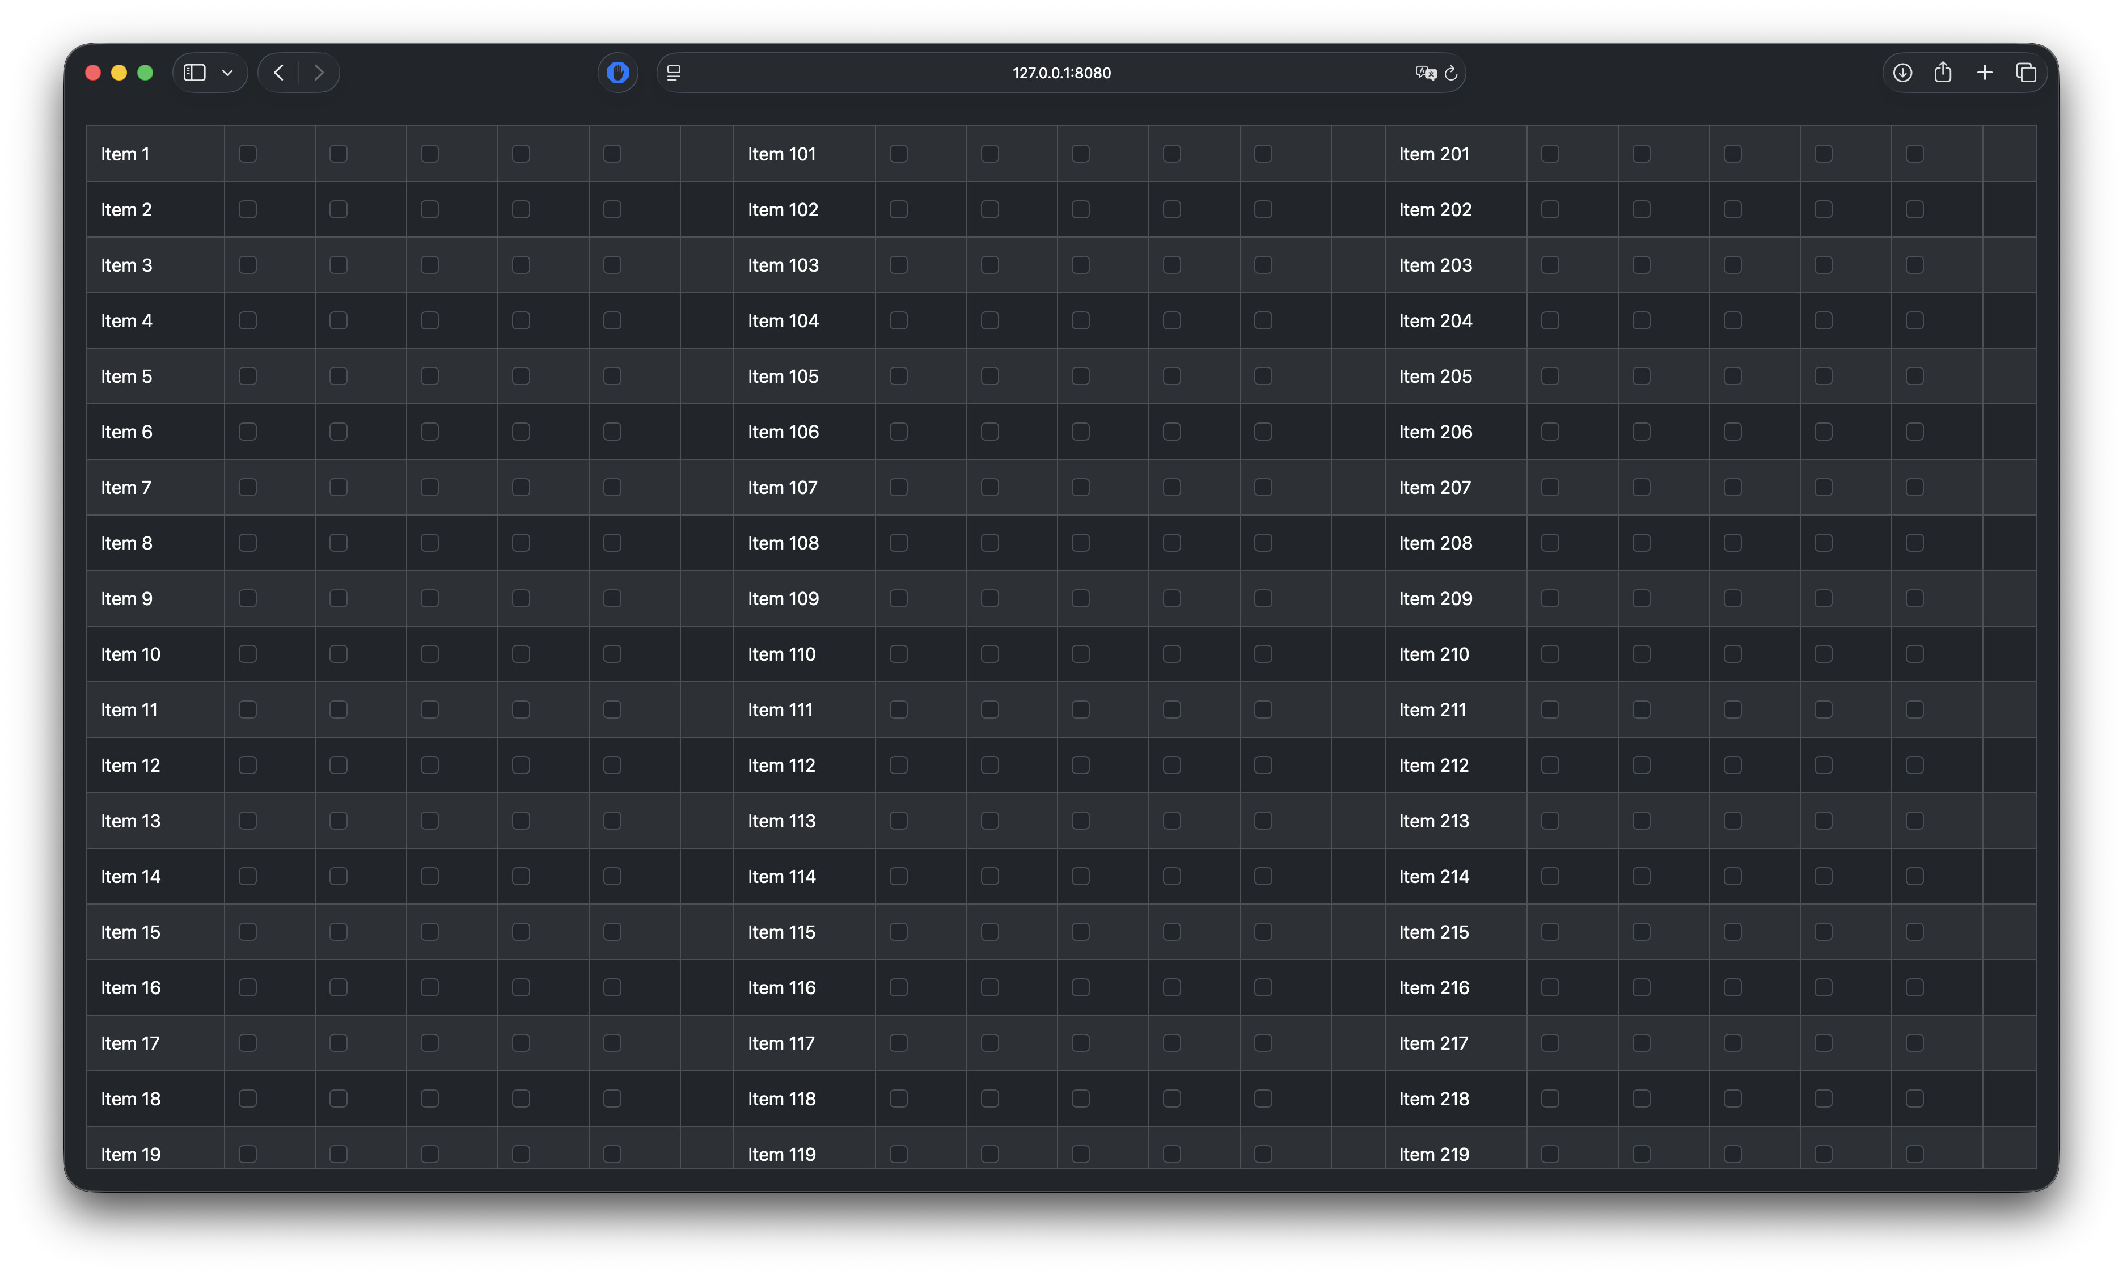Go back with the back arrow
Viewport: 2123px width, 1276px height.
coord(278,73)
